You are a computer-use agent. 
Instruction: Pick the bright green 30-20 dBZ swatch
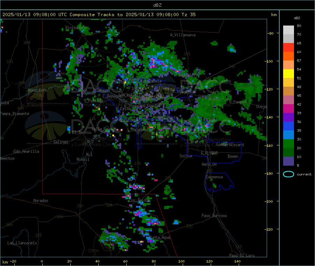(x=288, y=143)
